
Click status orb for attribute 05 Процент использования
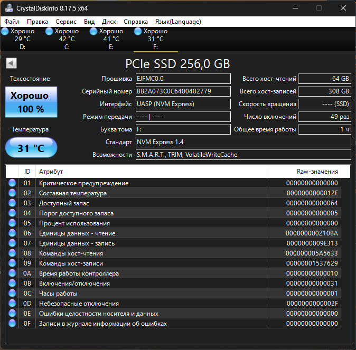pyautogui.click(x=12, y=223)
